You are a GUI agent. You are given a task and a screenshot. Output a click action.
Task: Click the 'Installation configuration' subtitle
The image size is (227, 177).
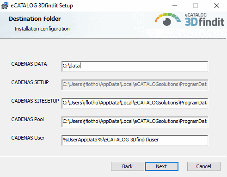pyautogui.click(x=42, y=29)
